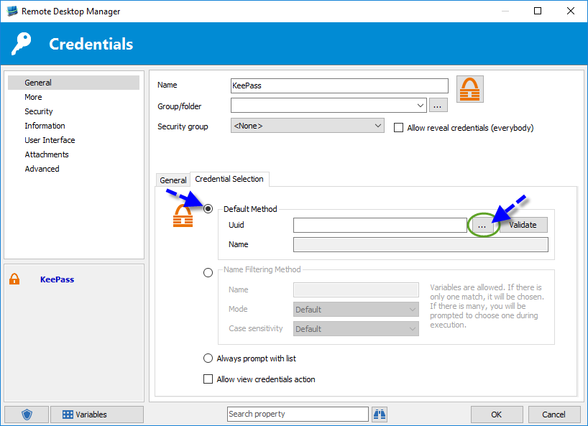Viewport: 588px width, 426px height.
Task: Select the Default Method radio button
Action: (208, 209)
